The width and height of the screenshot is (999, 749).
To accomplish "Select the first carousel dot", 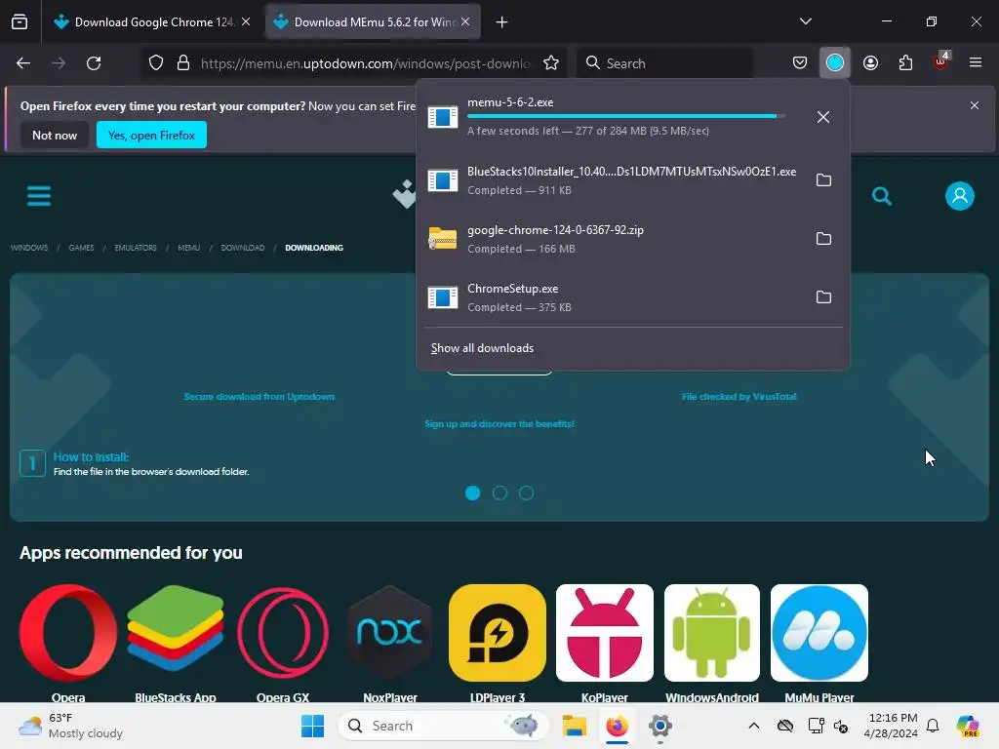I will click(473, 493).
